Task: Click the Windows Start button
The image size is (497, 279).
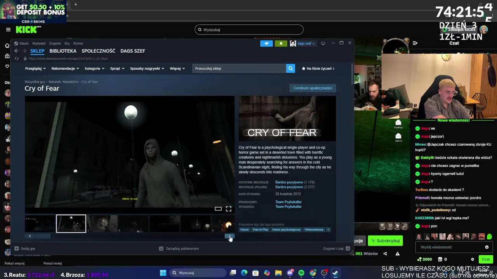Action: click(x=163, y=273)
